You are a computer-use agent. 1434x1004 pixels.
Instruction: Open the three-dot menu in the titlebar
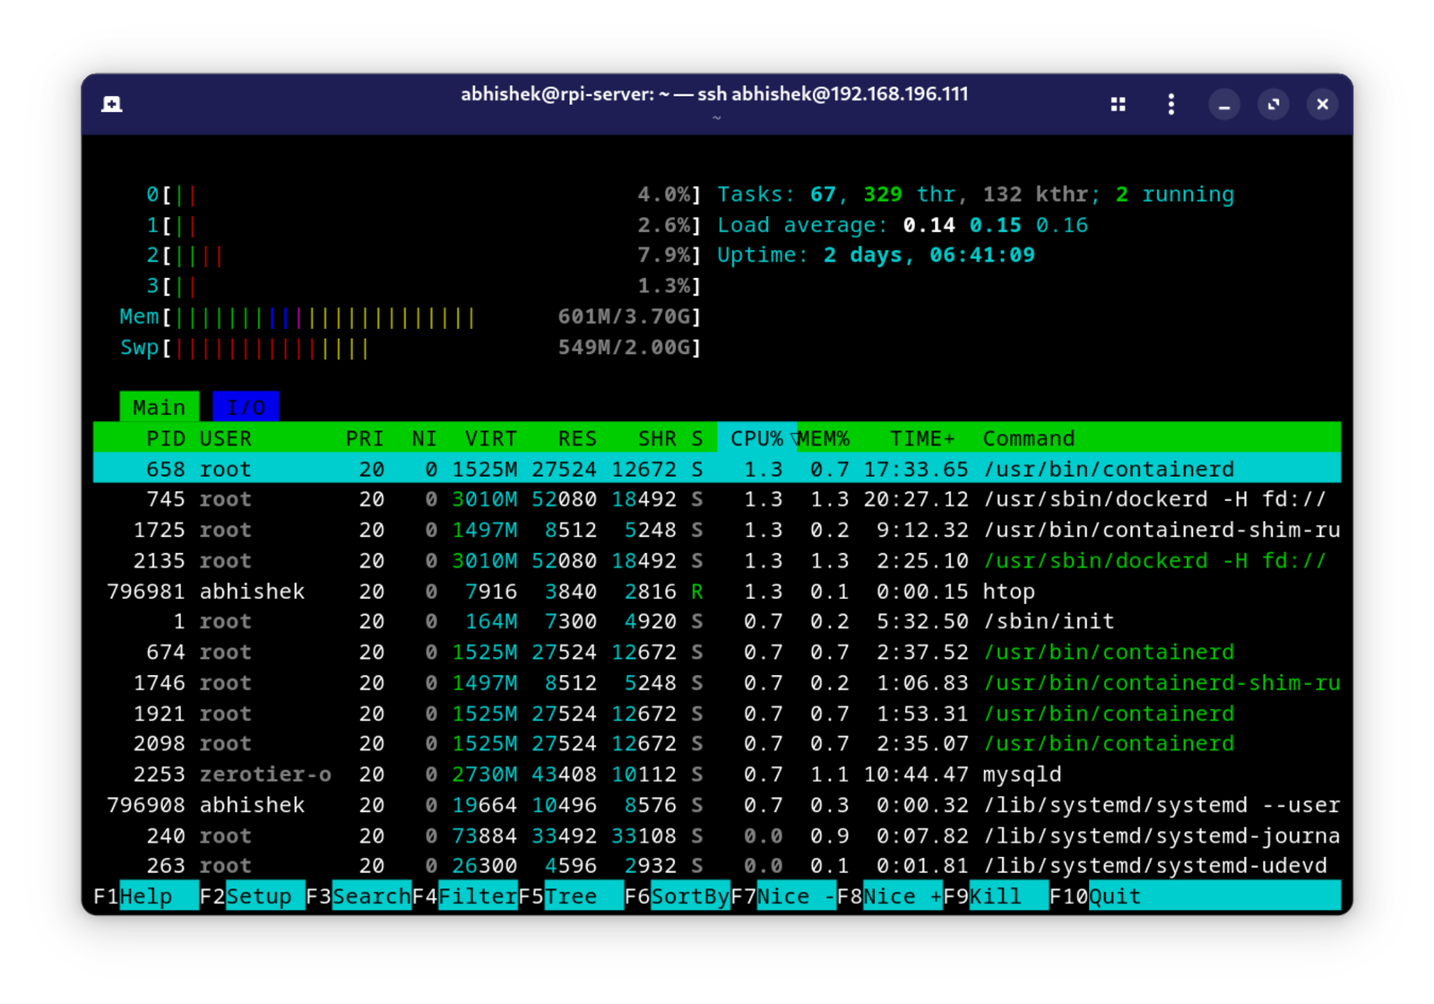(x=1171, y=104)
